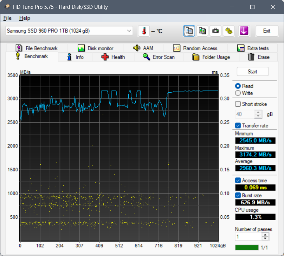
Task: Minimize the HD Tune Pro window
Action: (x=232, y=7)
